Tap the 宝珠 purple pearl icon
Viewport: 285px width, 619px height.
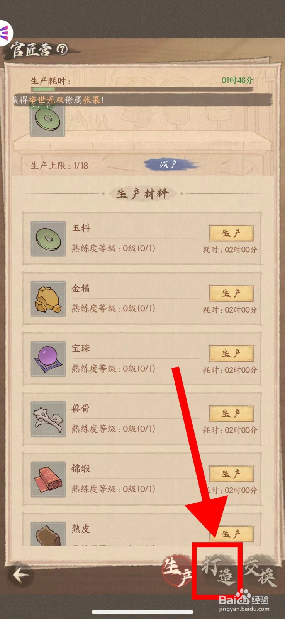[48, 359]
